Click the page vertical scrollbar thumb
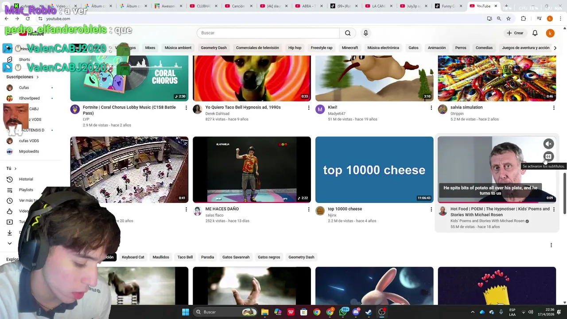 pyautogui.click(x=564, y=193)
